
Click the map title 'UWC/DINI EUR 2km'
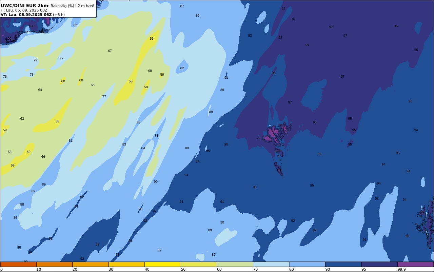[x=24, y=5]
